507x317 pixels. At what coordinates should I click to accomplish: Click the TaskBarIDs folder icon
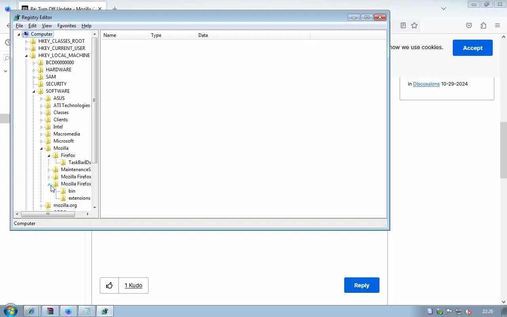[63, 162]
